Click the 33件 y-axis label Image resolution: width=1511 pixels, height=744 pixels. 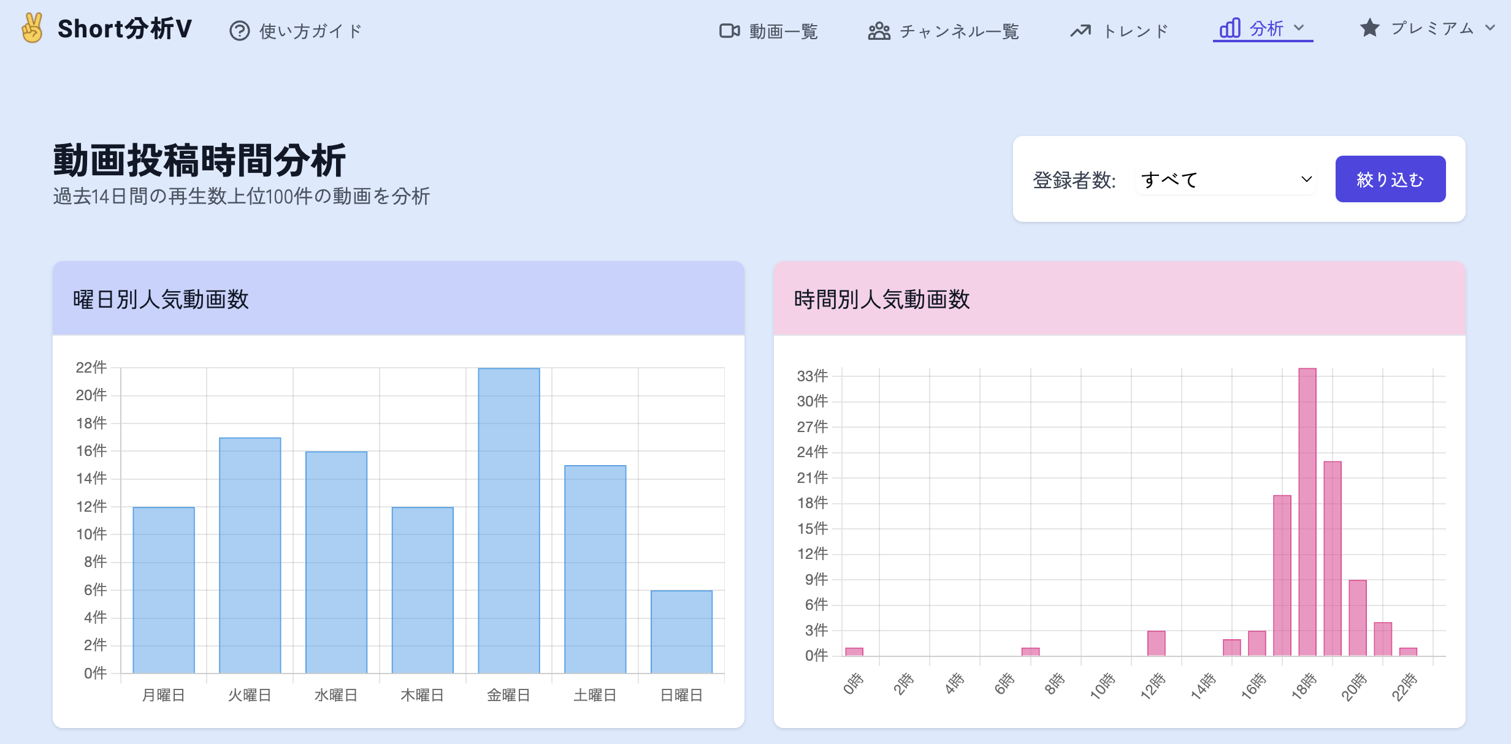click(813, 376)
